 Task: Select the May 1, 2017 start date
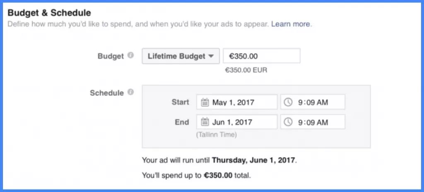pyautogui.click(x=233, y=102)
